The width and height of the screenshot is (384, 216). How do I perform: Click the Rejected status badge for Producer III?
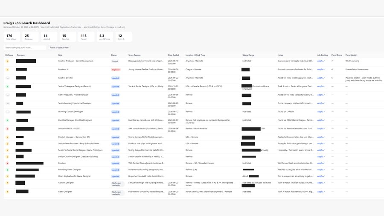(x=116, y=70)
